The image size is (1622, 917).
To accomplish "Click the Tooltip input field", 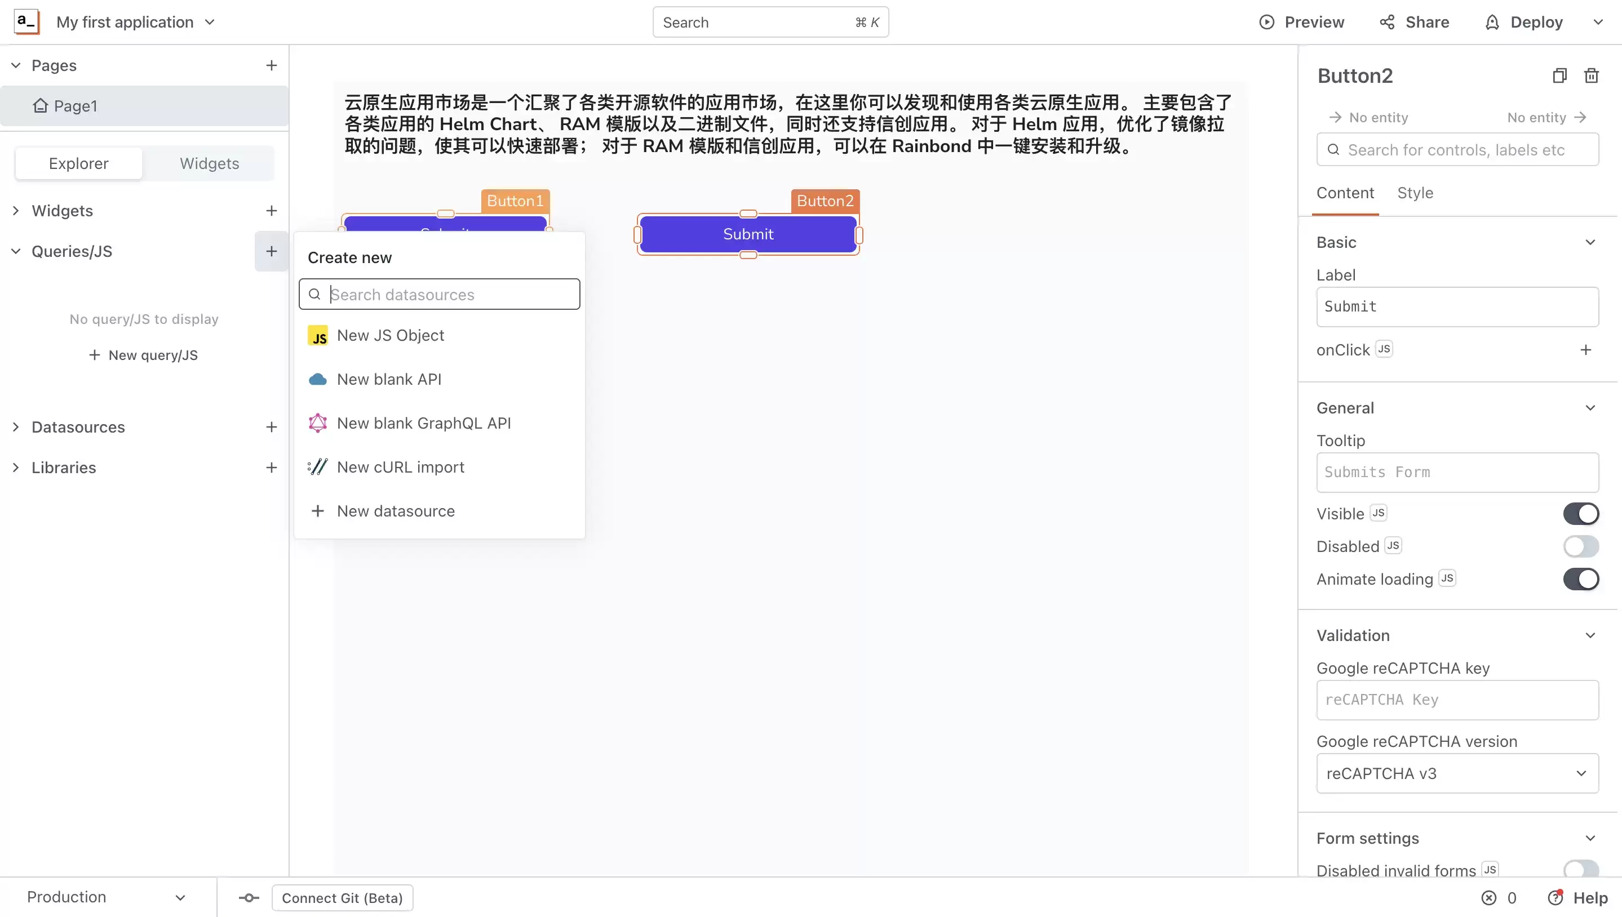I will [1457, 473].
